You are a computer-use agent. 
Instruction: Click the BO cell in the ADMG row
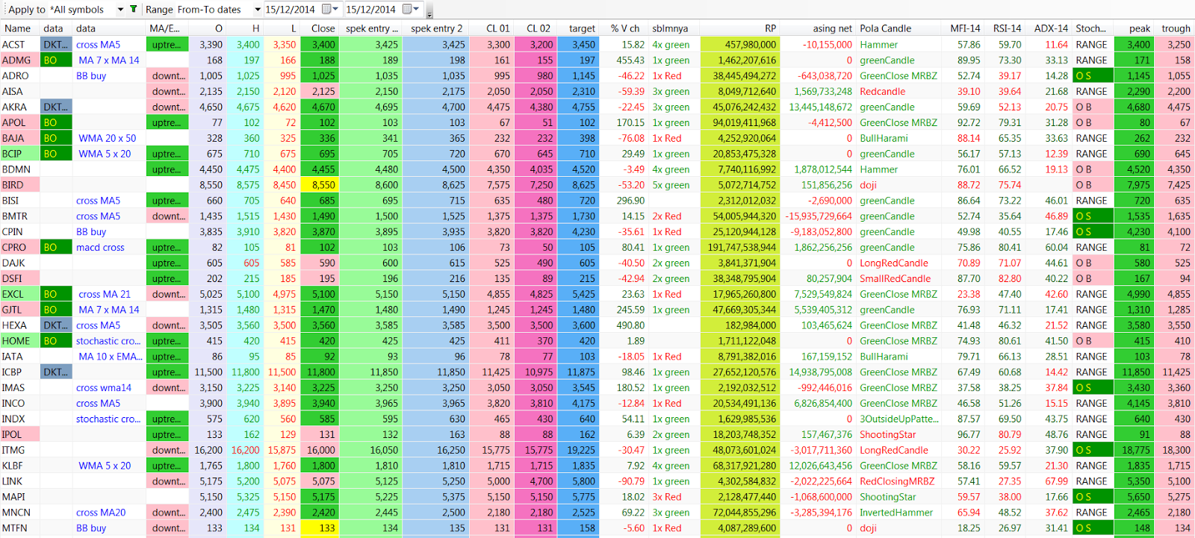point(56,60)
